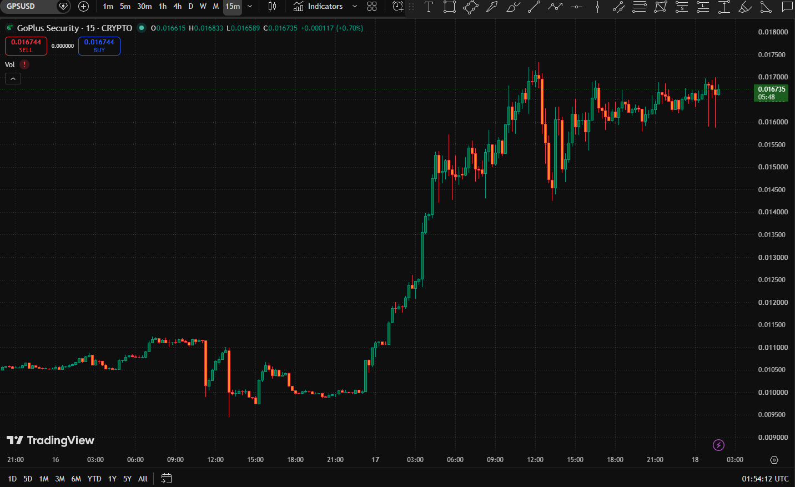Select the Rotated rectangle drawing tool
This screenshot has height=487, width=795.
pyautogui.click(x=471, y=7)
